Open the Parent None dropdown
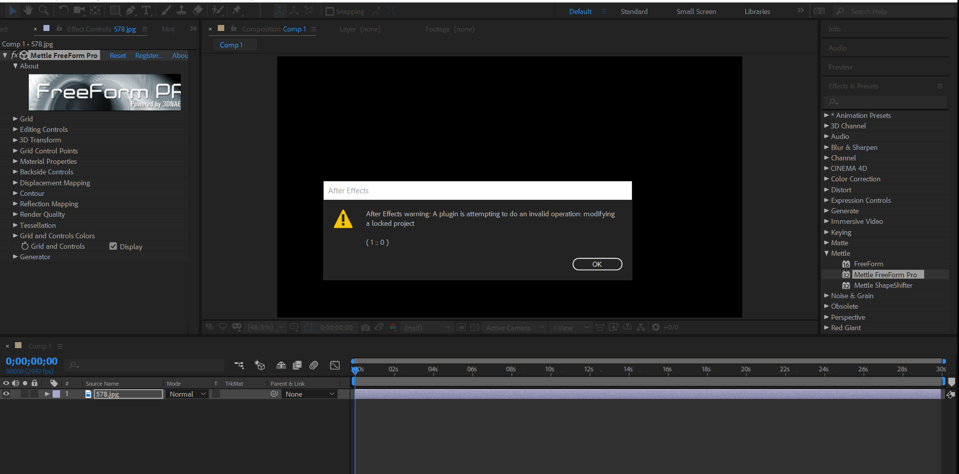959x474 pixels. click(x=310, y=394)
